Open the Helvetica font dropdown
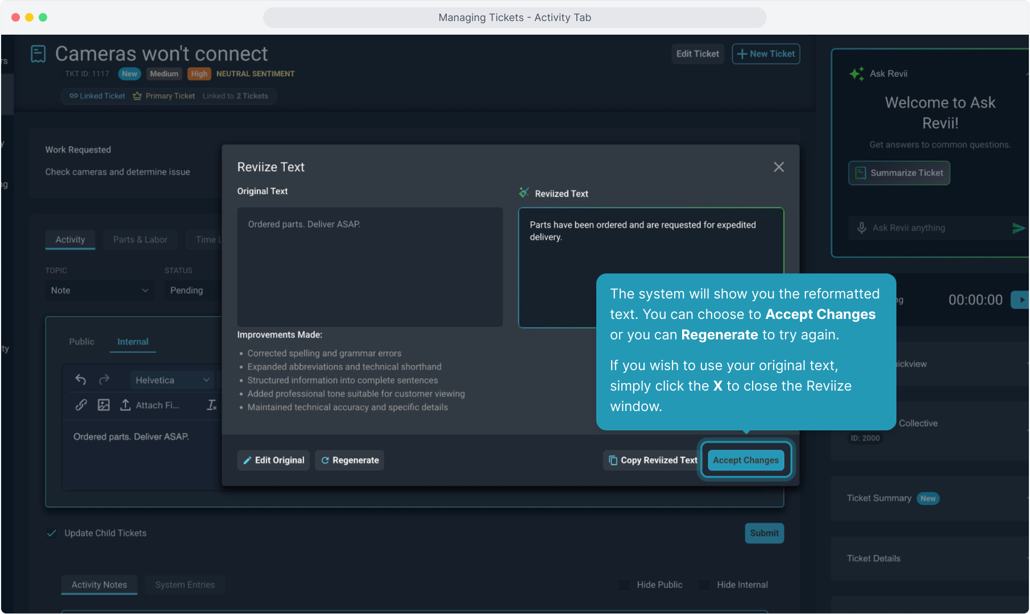This screenshot has height=614, width=1030. (x=172, y=380)
